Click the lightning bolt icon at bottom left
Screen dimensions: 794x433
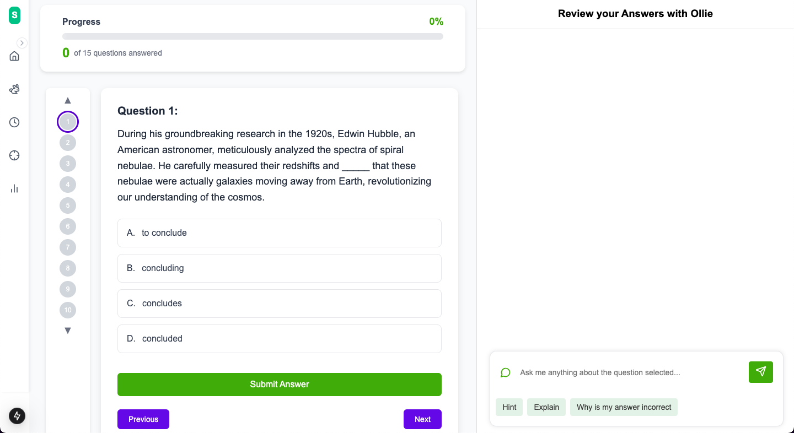pyautogui.click(x=17, y=415)
